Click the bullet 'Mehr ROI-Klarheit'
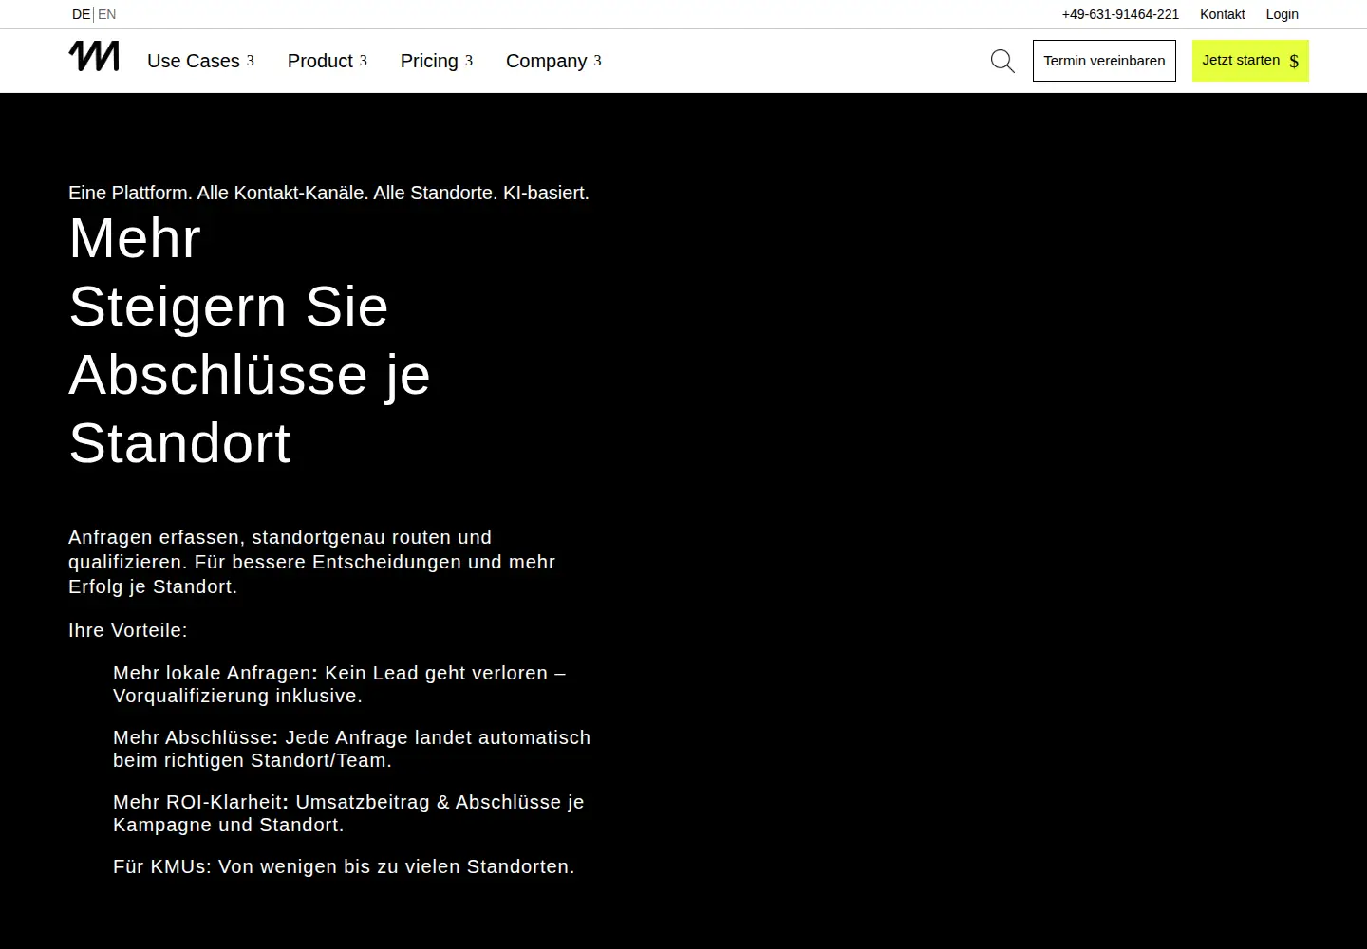Screen dimensions: 1367x949 pyautogui.click(x=348, y=813)
